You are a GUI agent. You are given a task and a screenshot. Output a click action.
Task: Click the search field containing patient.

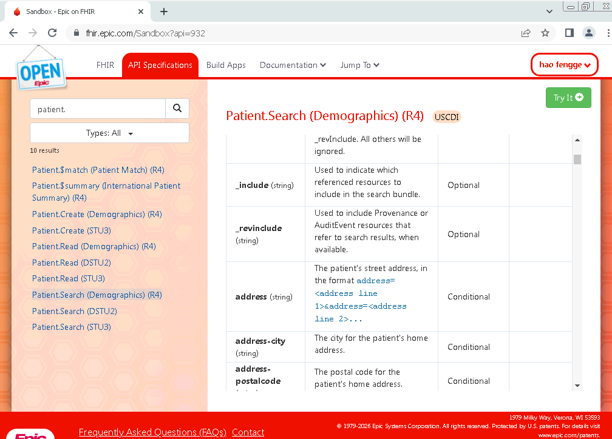coord(98,109)
